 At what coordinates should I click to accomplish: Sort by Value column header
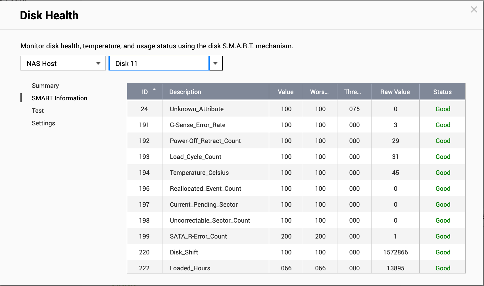pos(286,92)
